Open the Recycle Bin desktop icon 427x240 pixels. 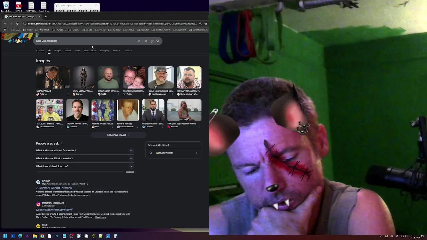(x=6, y=7)
